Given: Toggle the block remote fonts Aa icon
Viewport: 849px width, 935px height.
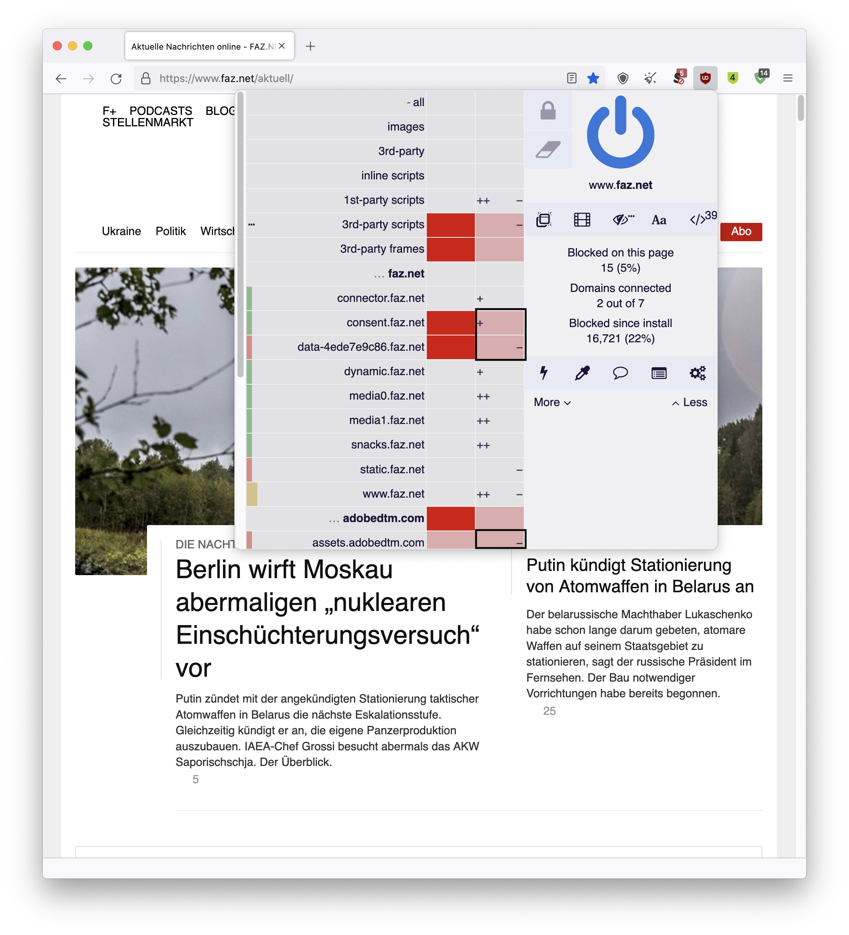Looking at the screenshot, I should [659, 220].
